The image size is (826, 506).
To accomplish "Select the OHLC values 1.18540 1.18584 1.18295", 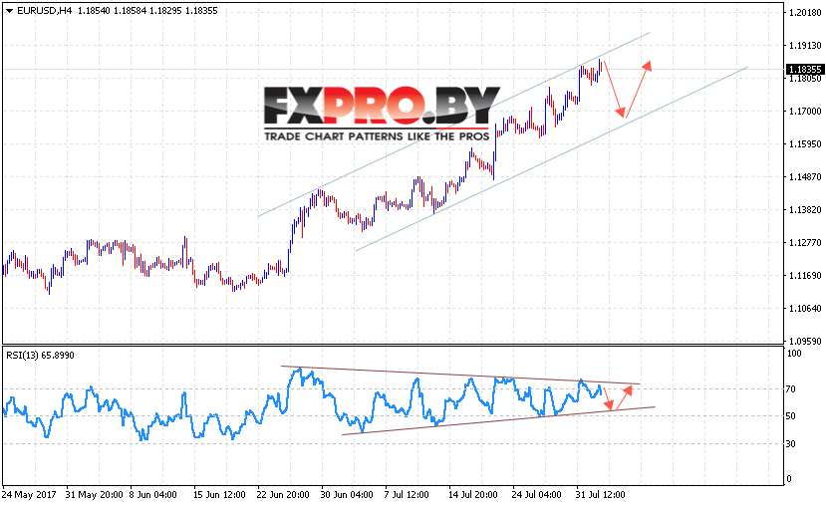I will (130, 11).
